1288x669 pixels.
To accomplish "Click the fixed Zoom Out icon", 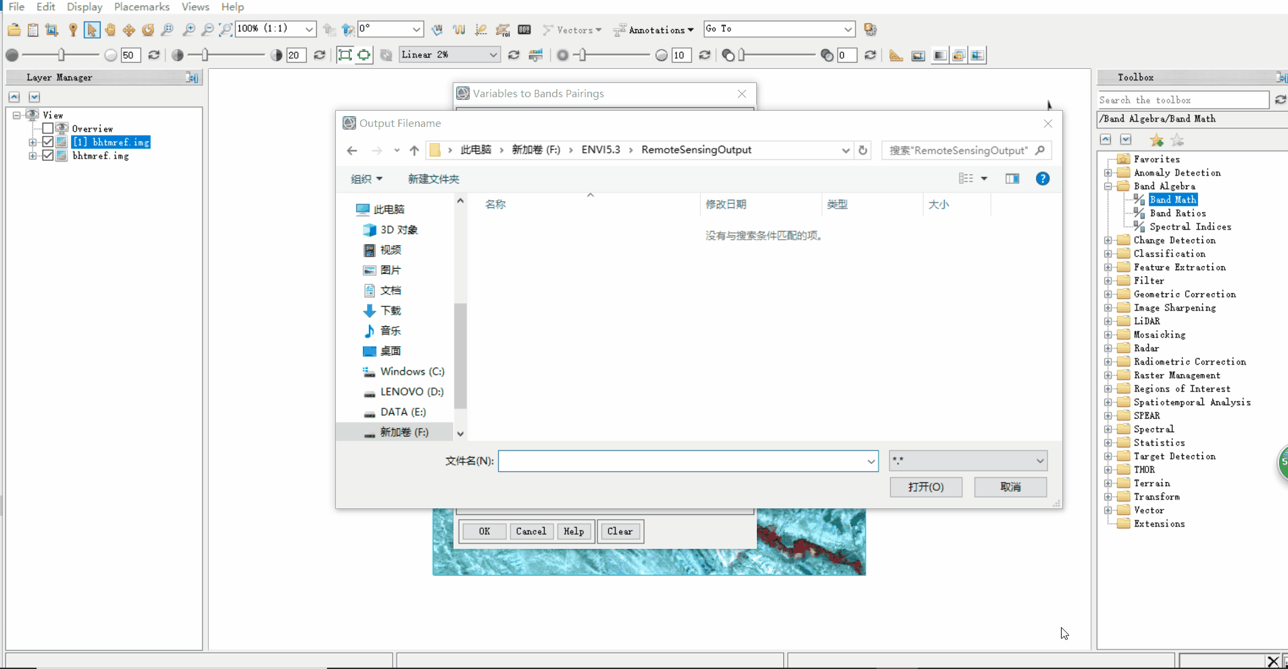I will tap(207, 30).
